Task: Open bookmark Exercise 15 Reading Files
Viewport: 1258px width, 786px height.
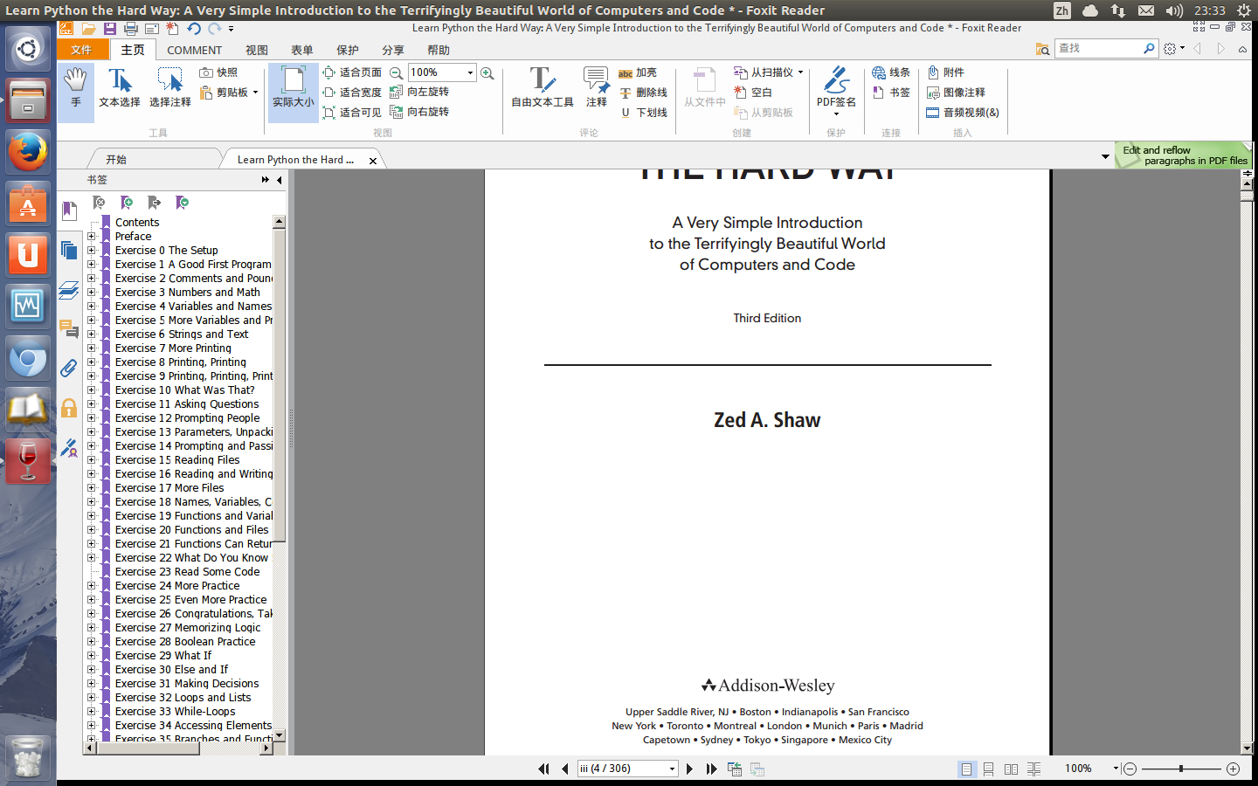Action: pos(176,460)
